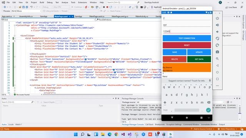Restart debugging session icon
This screenshot has width=246, height=138.
(x=111, y=7)
